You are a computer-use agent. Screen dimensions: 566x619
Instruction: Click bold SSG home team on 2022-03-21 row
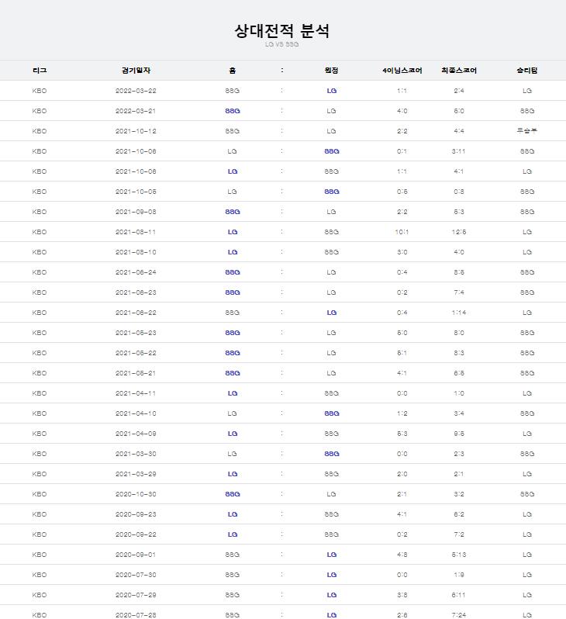[233, 111]
